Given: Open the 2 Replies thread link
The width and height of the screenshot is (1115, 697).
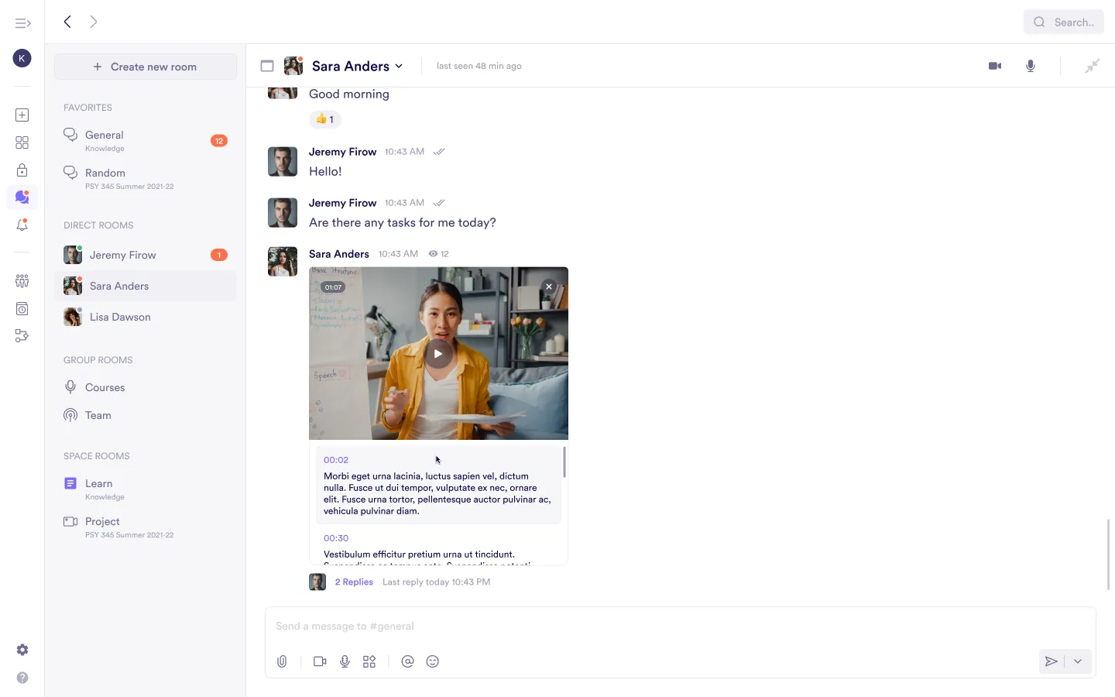Looking at the screenshot, I should point(354,582).
